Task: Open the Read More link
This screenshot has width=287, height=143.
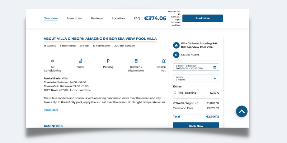Action: (51, 110)
